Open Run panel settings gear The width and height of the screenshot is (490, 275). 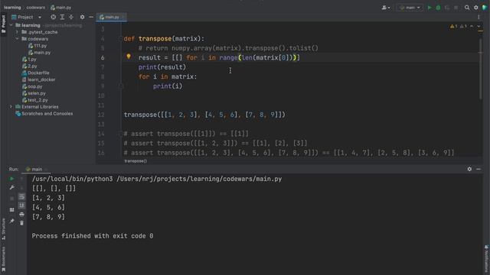click(x=469, y=169)
